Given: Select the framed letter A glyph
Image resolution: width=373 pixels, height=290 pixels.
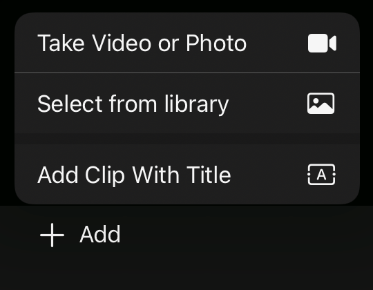Looking at the screenshot, I should pyautogui.click(x=321, y=175).
